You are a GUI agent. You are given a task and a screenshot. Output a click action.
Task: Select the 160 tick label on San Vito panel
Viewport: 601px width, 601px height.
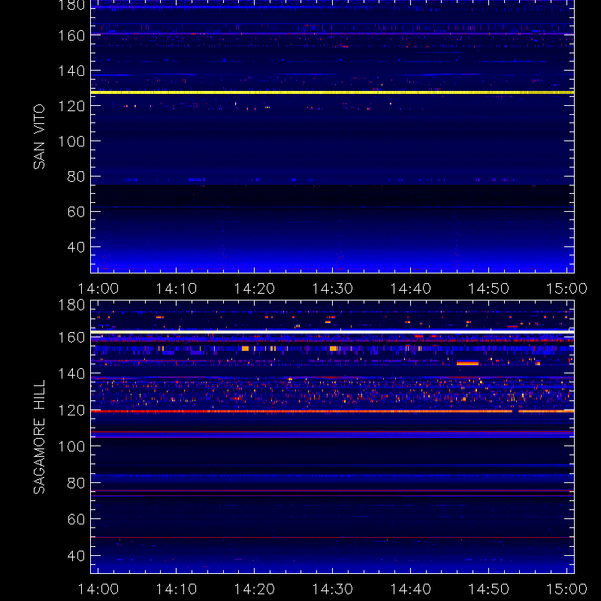[71, 35]
